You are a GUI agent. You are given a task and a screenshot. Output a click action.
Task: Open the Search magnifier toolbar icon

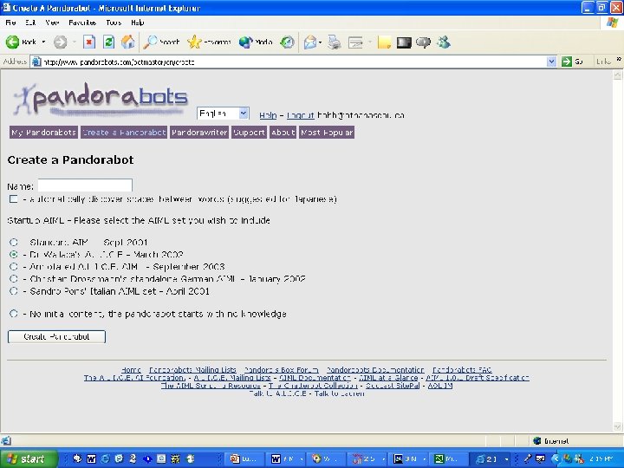[150, 42]
